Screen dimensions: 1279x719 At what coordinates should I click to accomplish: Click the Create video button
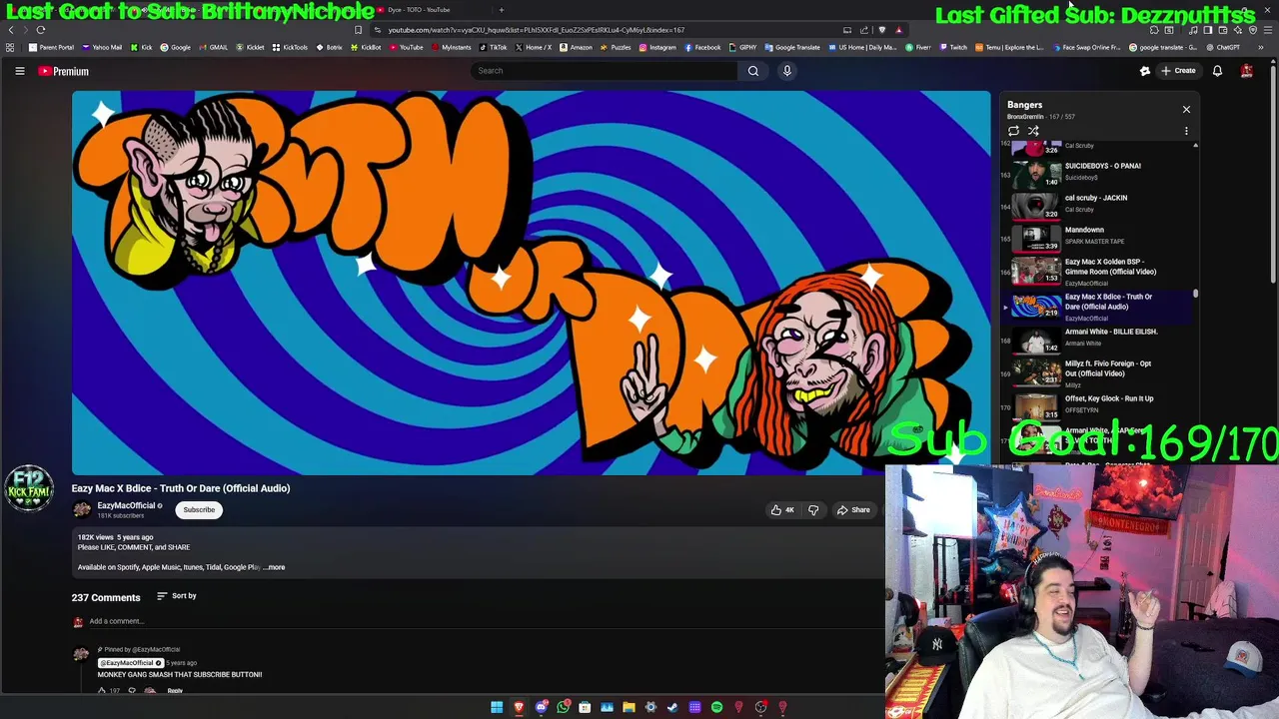1178,71
